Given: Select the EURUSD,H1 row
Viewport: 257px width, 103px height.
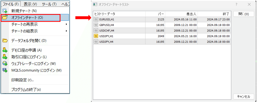Looking at the screenshot, I should pos(162,20).
